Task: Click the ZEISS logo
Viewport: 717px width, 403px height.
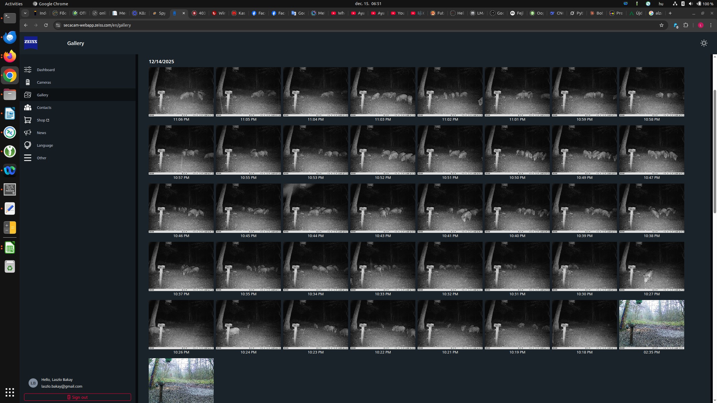Action: [31, 43]
